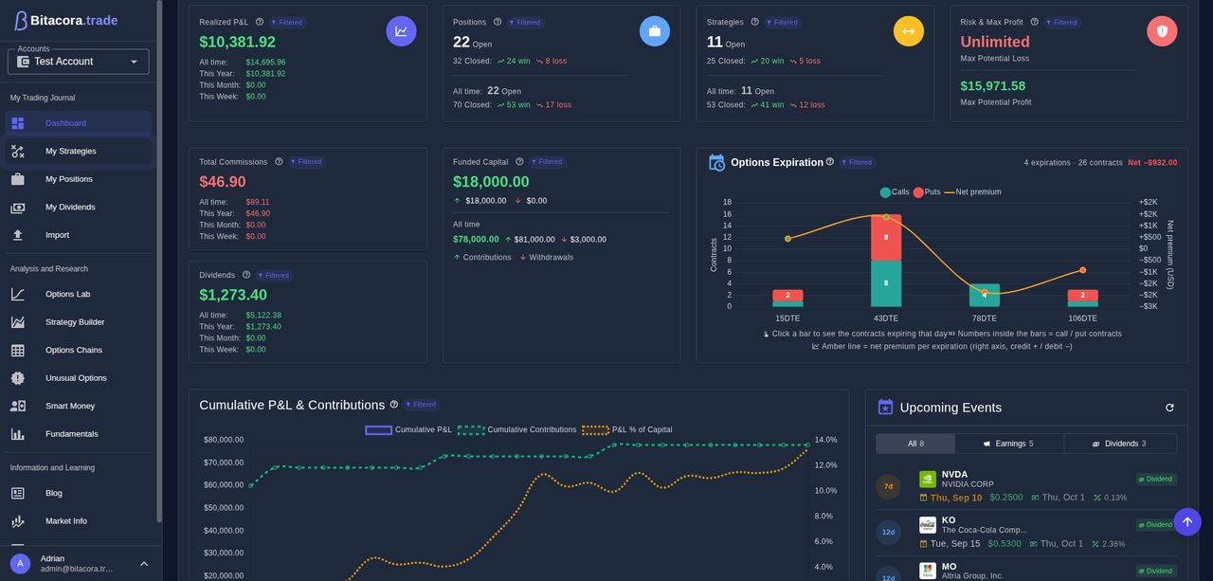Click the Realized P&L chart round icon
This screenshot has height=581, width=1213.
[401, 31]
